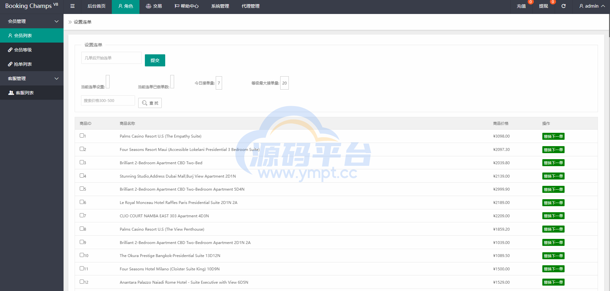Click Brilliant 2-Bedroom Apartment 2D1N 2A name
The width and height of the screenshot is (610, 291).
pyautogui.click(x=185, y=242)
